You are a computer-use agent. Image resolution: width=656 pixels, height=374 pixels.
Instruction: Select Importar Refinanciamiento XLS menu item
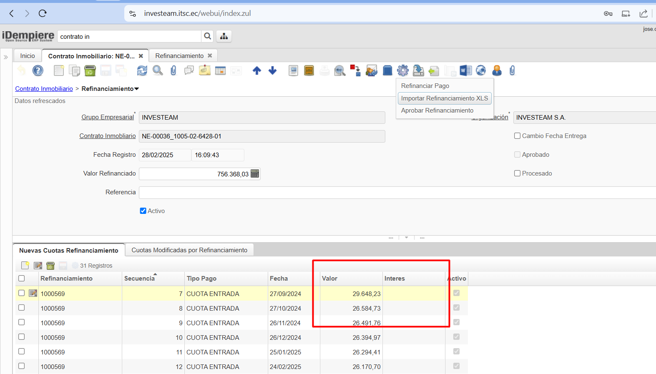coord(444,98)
